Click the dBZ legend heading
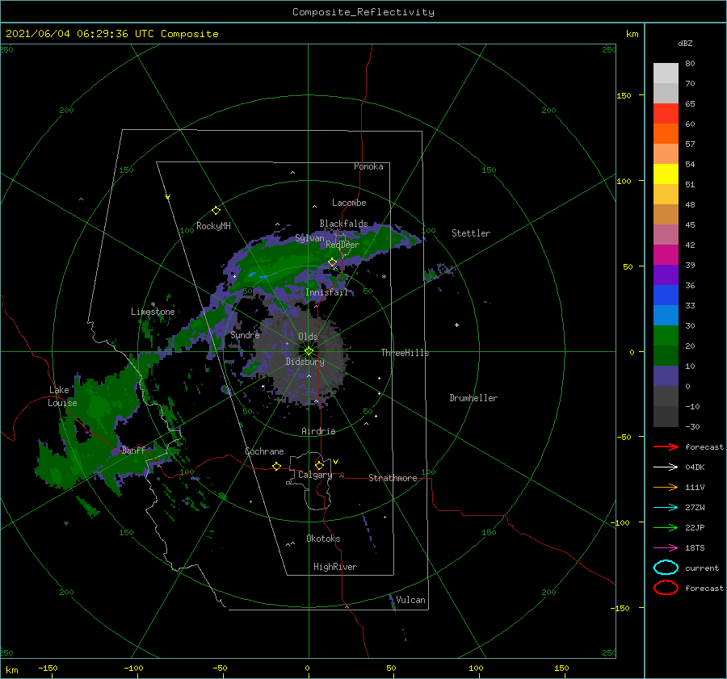Screen dimensions: 727x679 pos(685,43)
